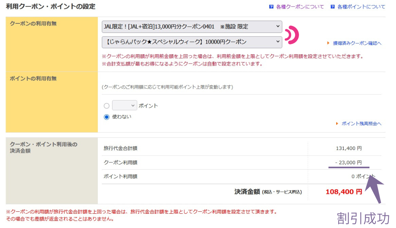The image size is (396, 228).
Task: Open the JAL限定 13,000円 coupon dropdown
Action: (192, 27)
